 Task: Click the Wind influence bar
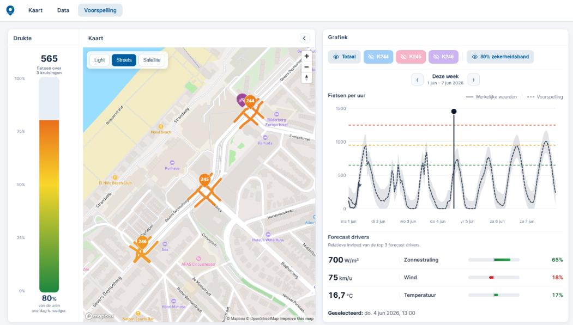coord(494,278)
